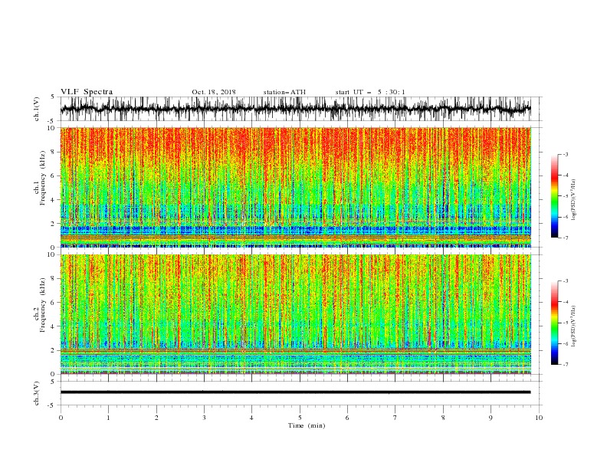Viewport: 607px width, 469px height.
Task: Select the date label "Oct. 18, 2018"
Action: click(214, 92)
